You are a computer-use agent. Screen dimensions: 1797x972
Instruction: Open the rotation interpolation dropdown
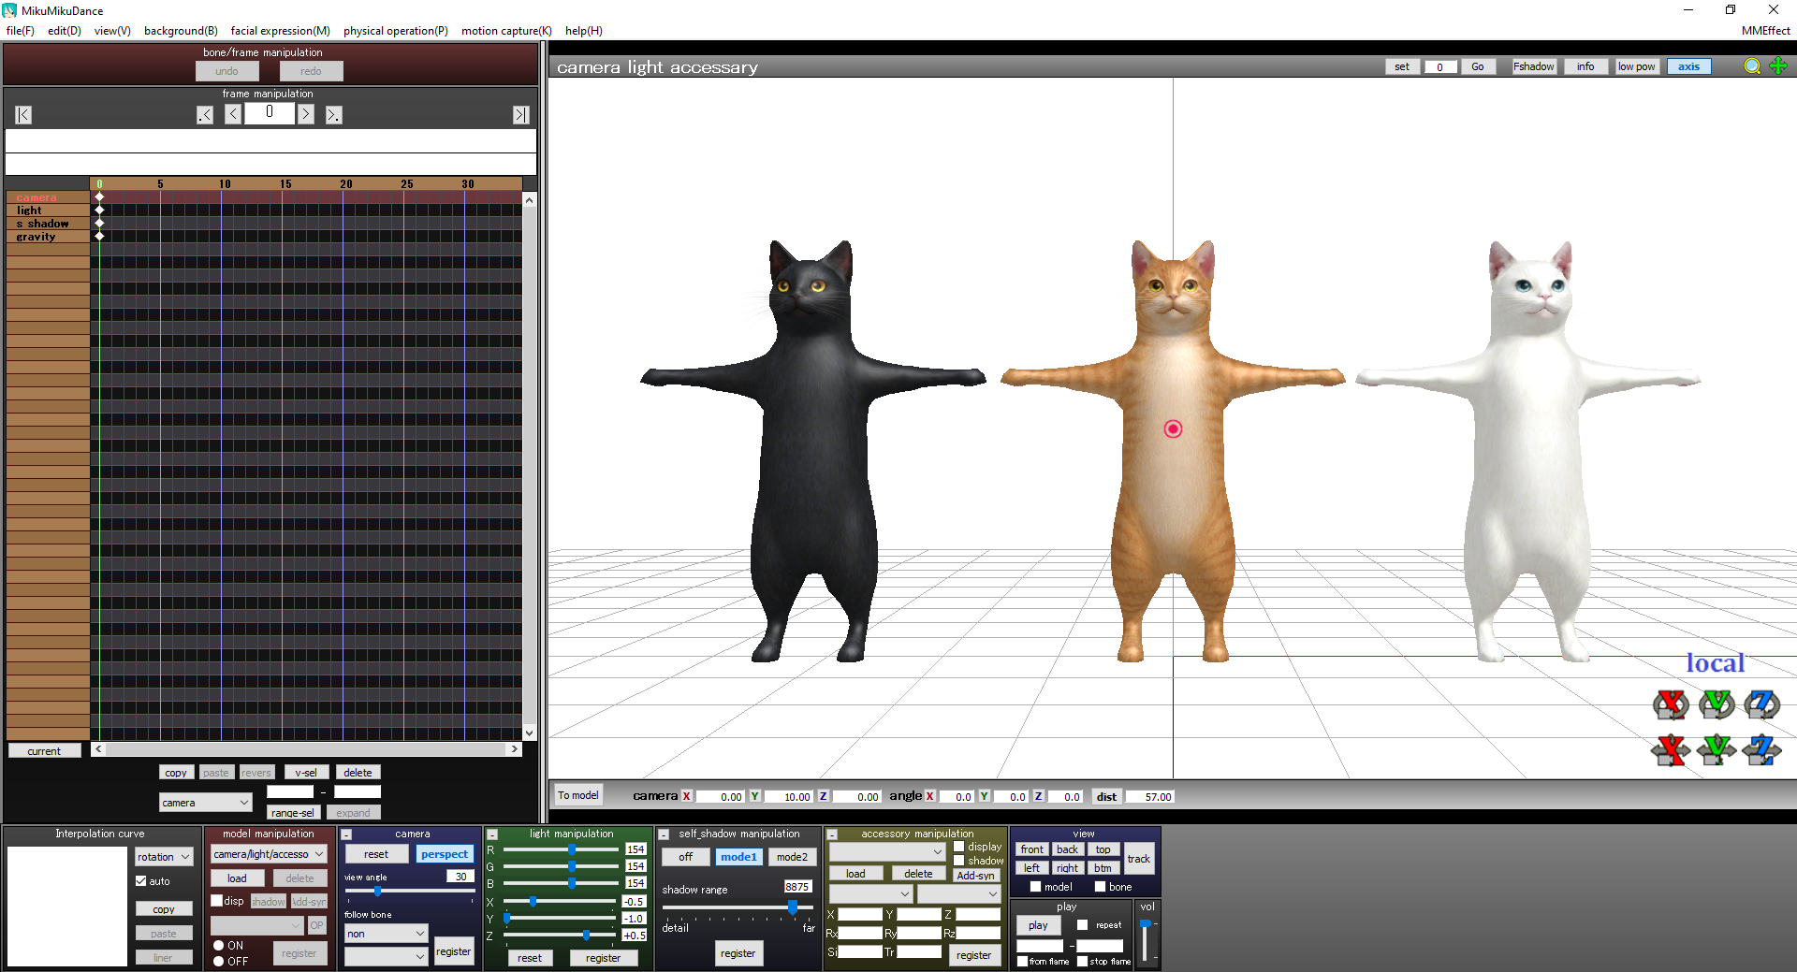pos(164,857)
